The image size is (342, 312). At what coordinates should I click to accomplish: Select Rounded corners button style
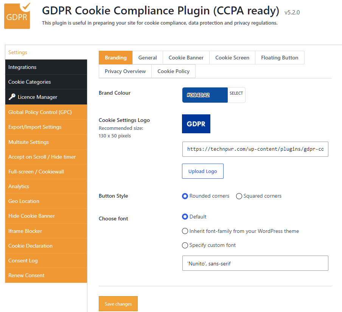[x=185, y=196]
